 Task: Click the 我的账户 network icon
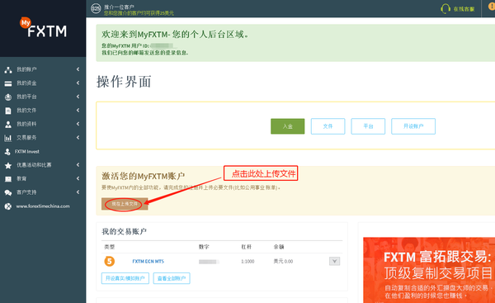[x=8, y=69]
